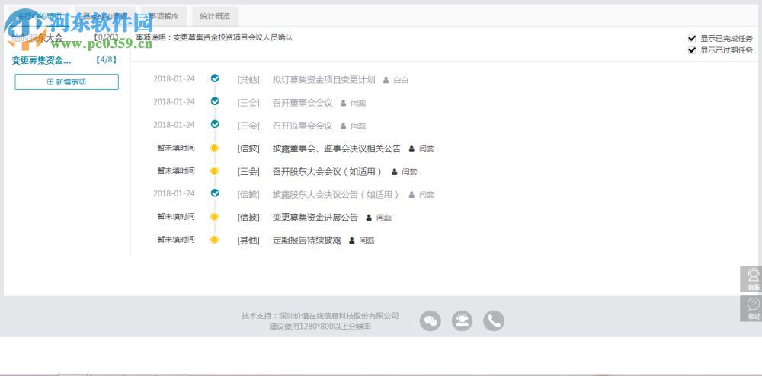
Task: Click 暂未填时间 for 变更募集资金进展公告
Action: pyautogui.click(x=176, y=216)
